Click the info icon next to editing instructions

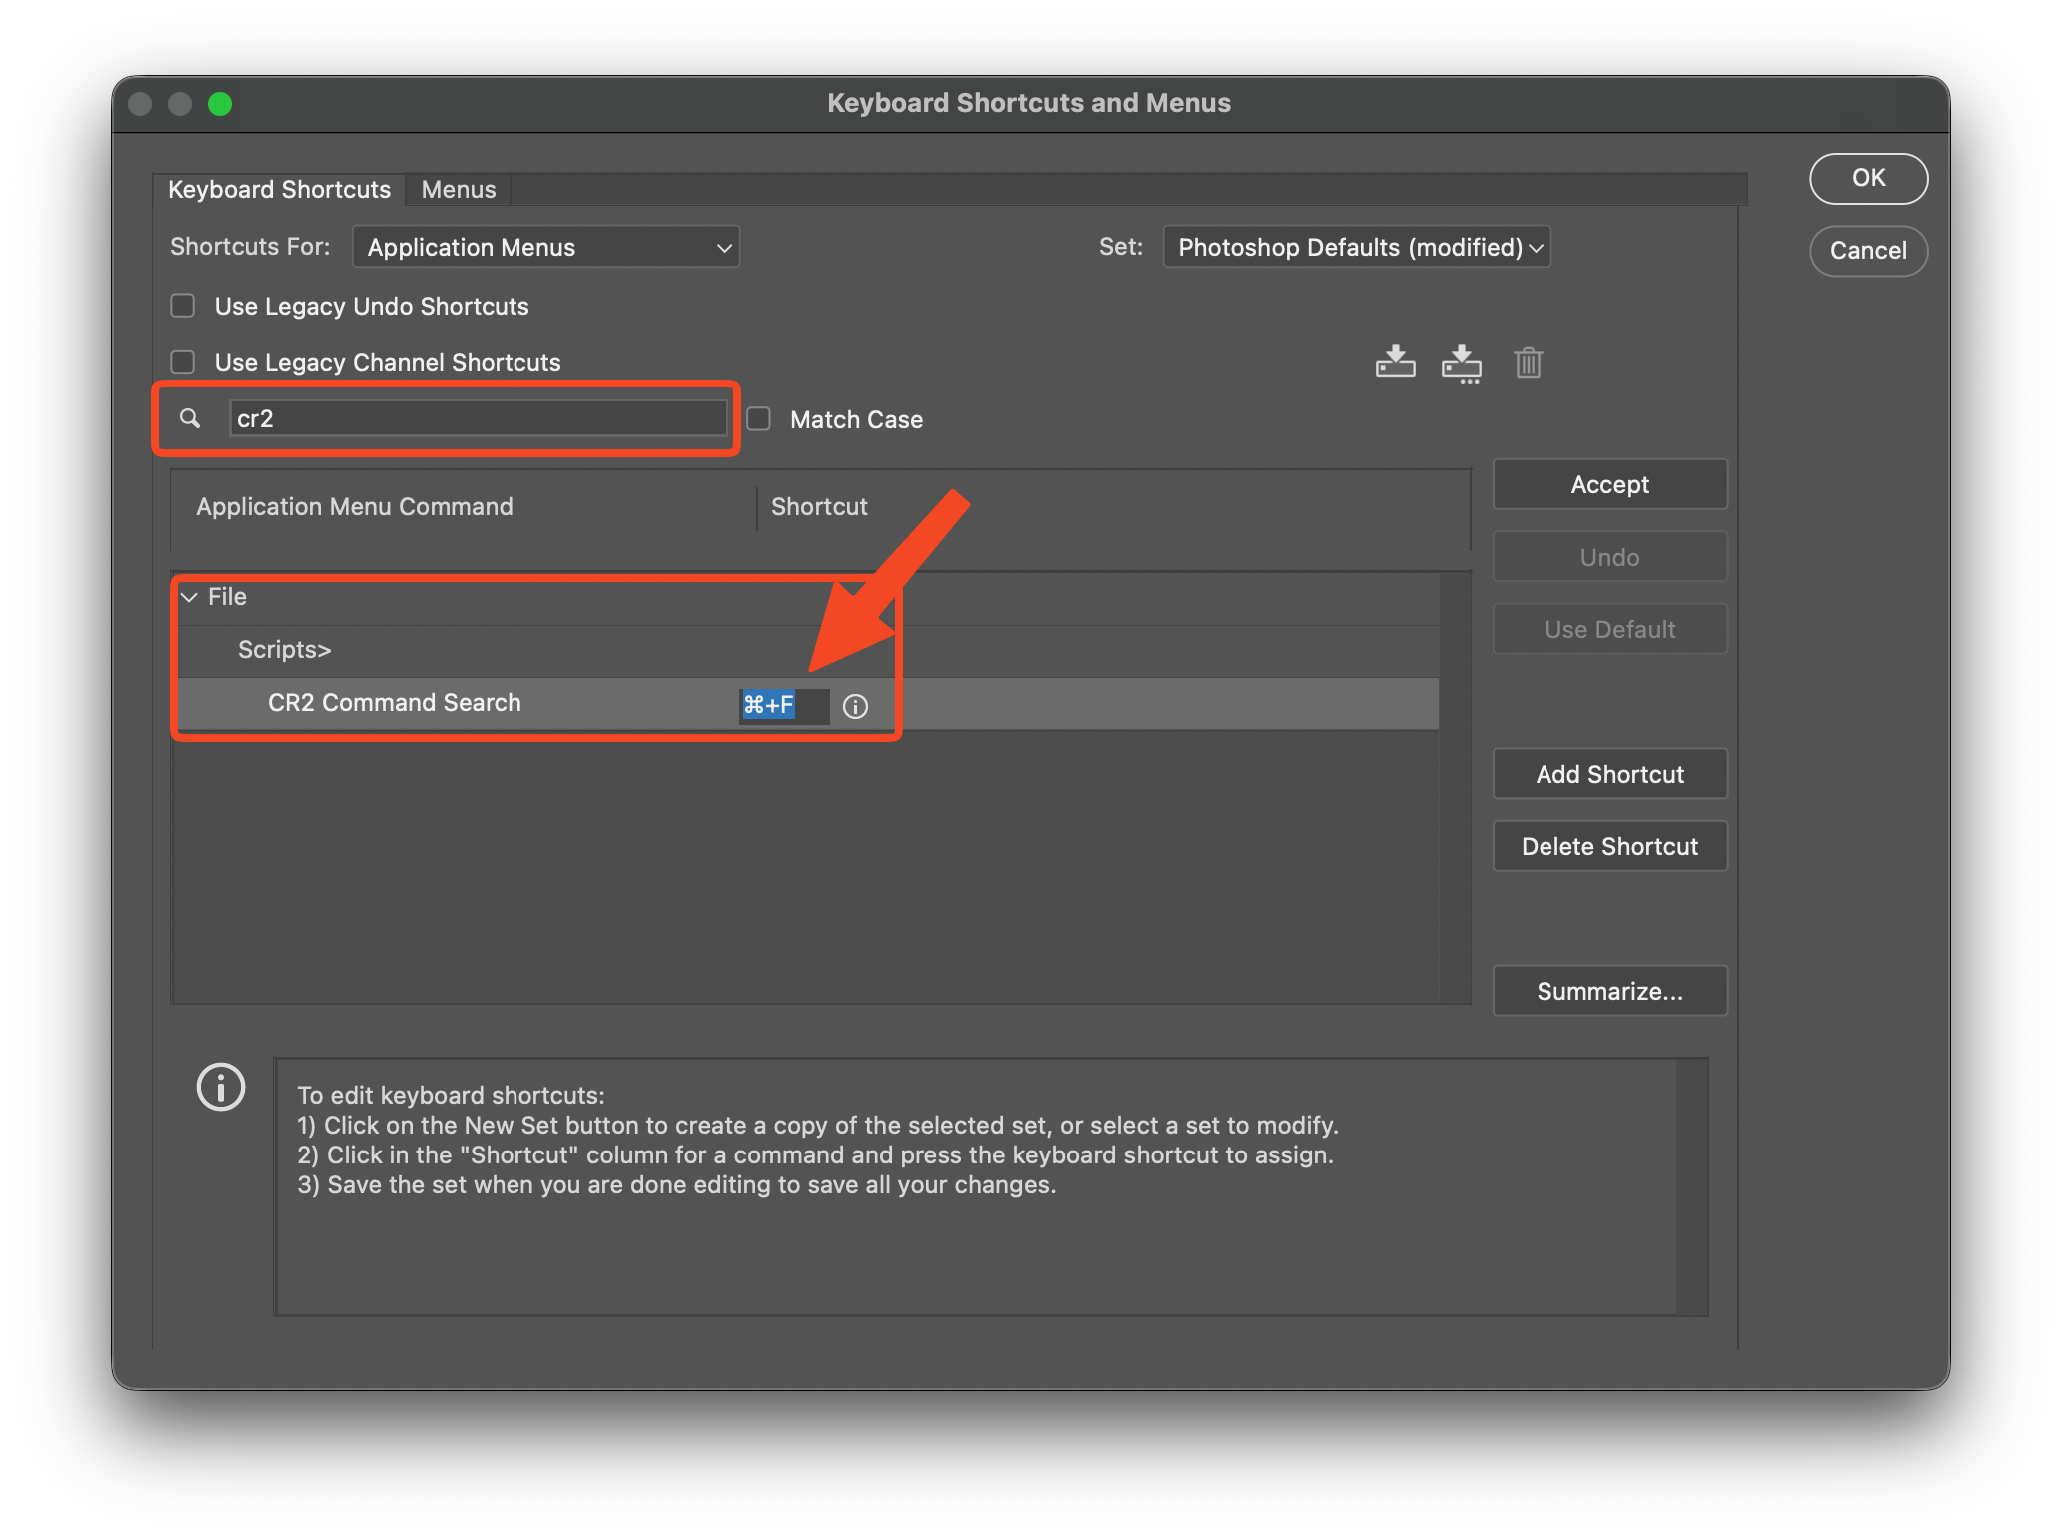[x=220, y=1088]
